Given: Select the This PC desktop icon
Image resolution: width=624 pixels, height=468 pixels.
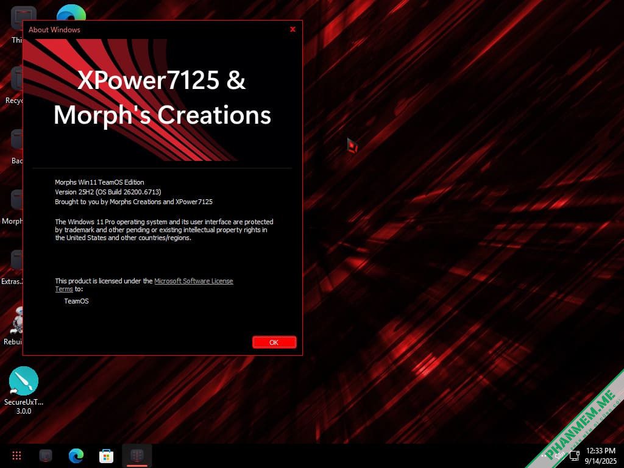Looking at the screenshot, I should [x=16, y=24].
